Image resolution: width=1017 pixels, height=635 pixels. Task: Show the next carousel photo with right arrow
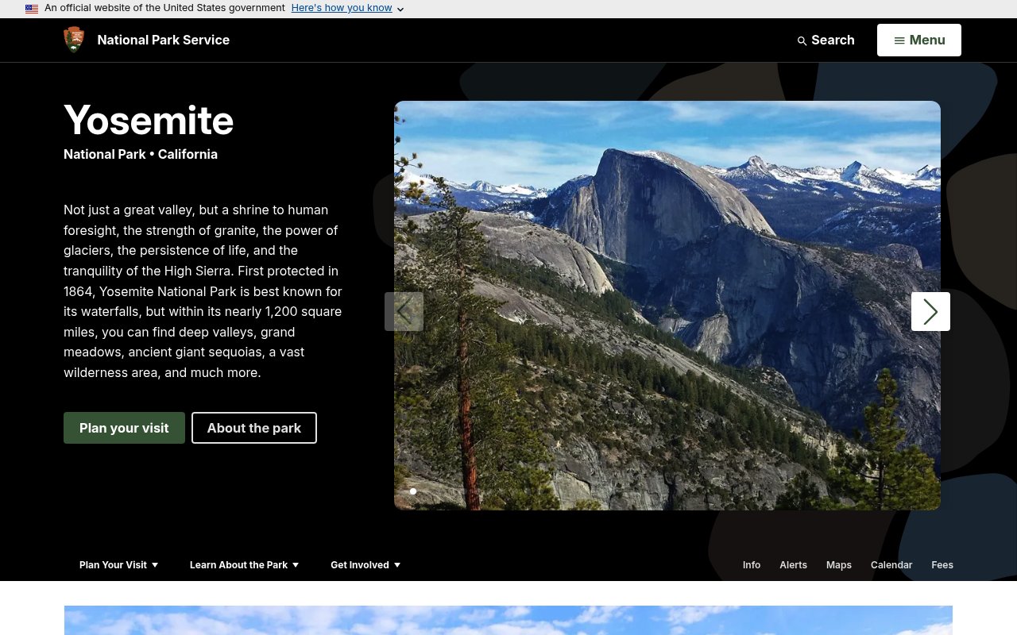point(930,311)
